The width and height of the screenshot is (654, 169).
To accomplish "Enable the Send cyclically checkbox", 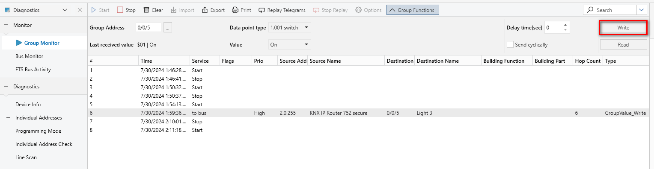I will (510, 44).
